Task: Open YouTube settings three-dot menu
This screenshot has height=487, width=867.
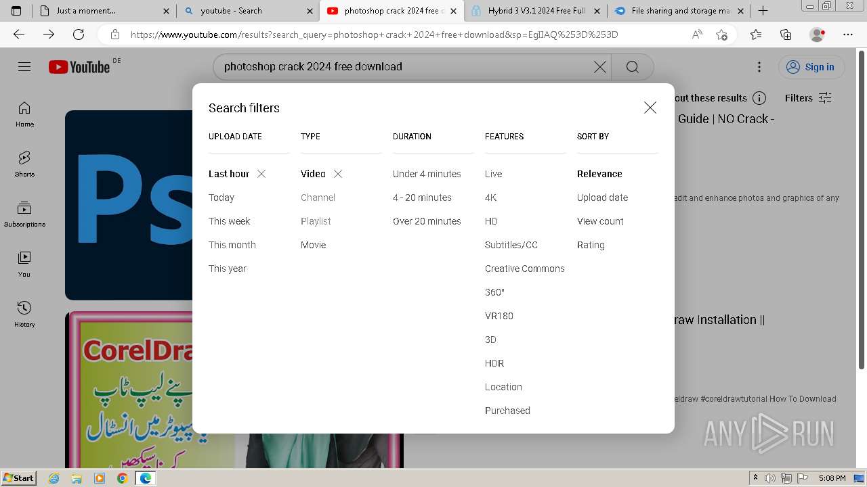Action: coord(759,67)
